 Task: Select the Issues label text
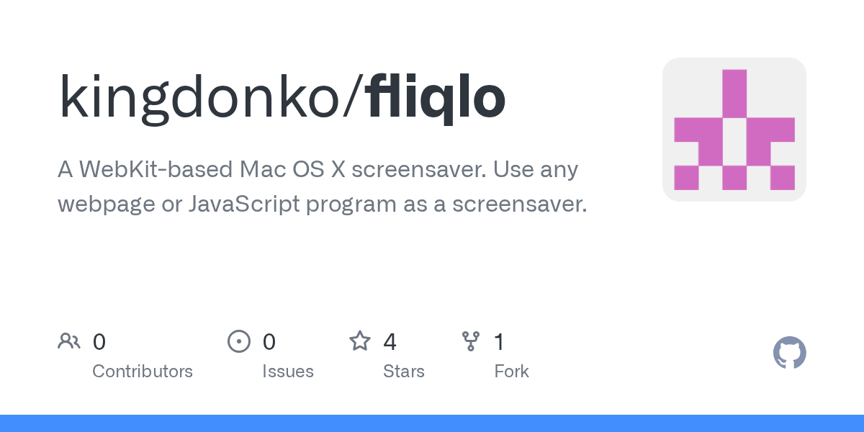[x=288, y=372]
